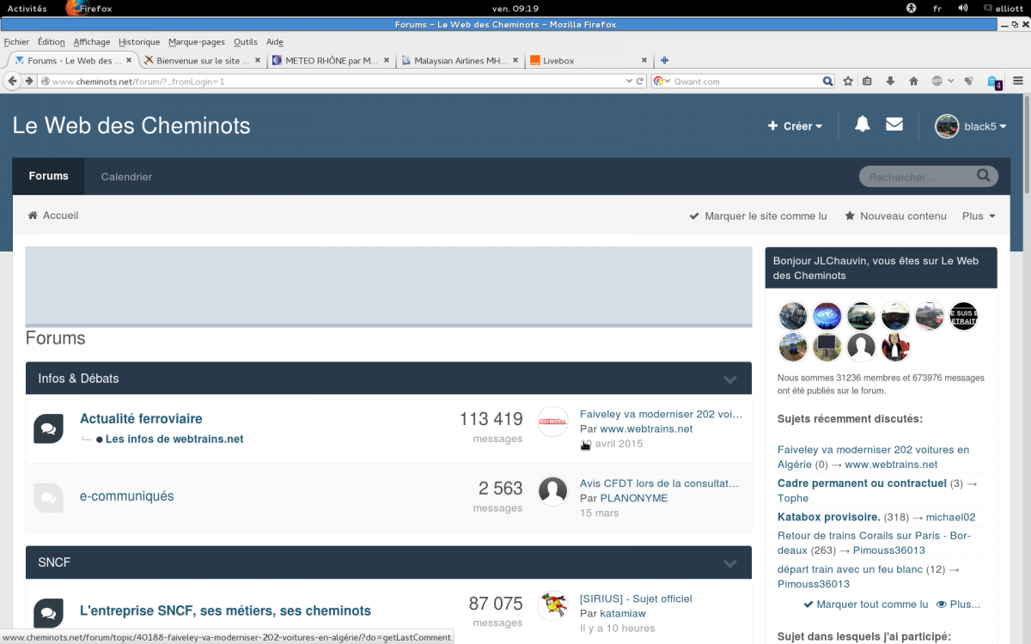Collapse the Infos & Débats category
The width and height of the screenshot is (1031, 644).
[729, 379]
